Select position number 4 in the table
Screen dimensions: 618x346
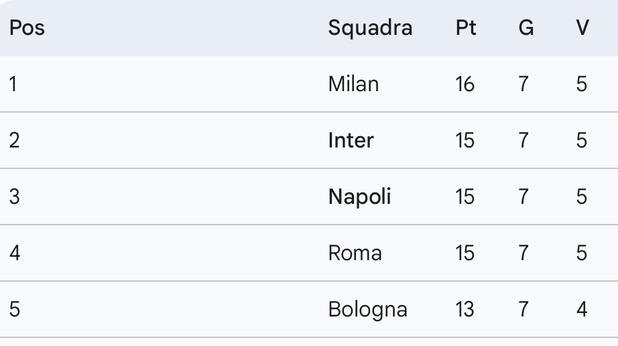(14, 253)
